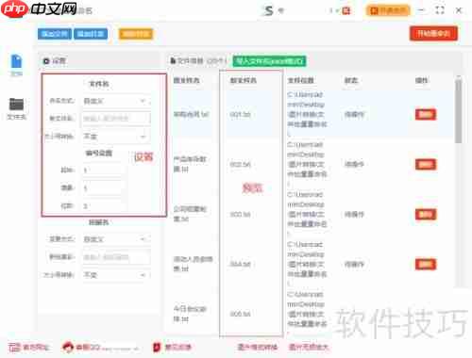
Task: Click the red start-rename button
Action: pos(433,33)
